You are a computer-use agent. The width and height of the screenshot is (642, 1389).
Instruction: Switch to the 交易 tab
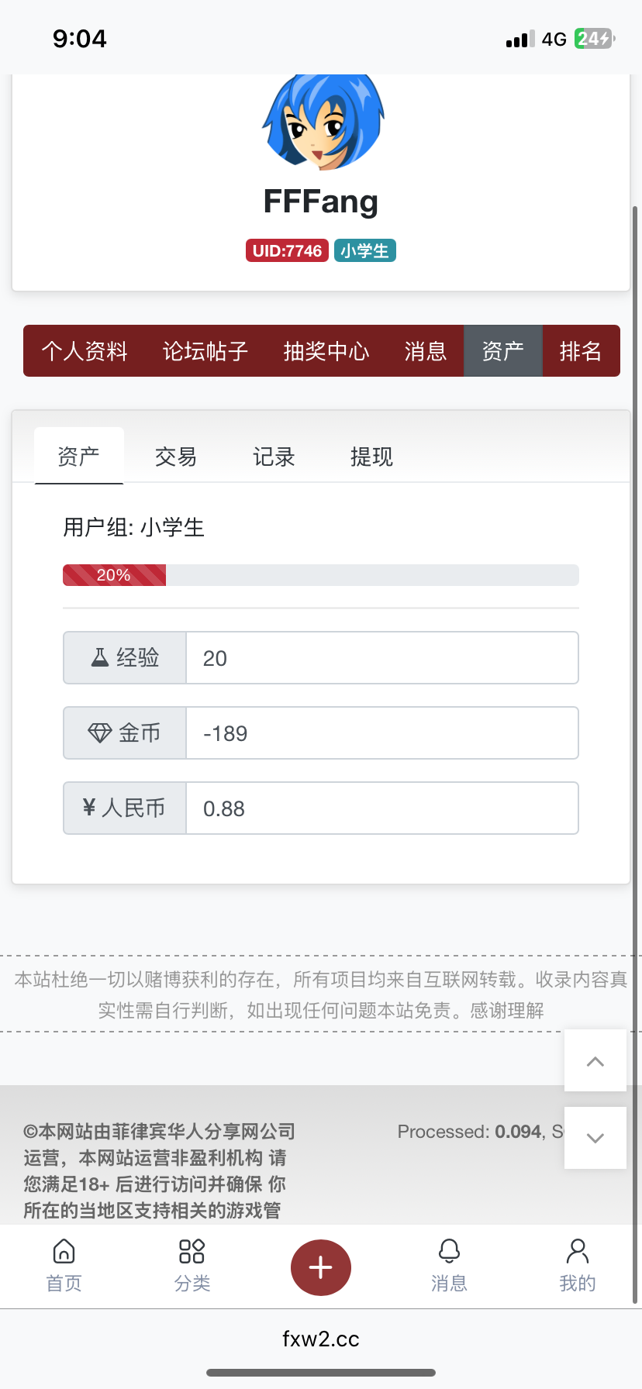(x=175, y=457)
